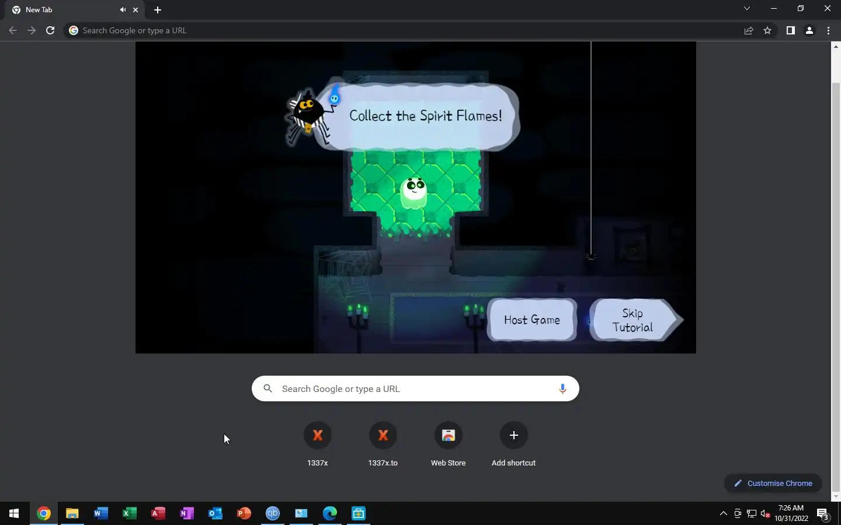Screen dimensions: 841x525
Task: Launch PowerPoint from the taskbar
Action: (x=244, y=513)
